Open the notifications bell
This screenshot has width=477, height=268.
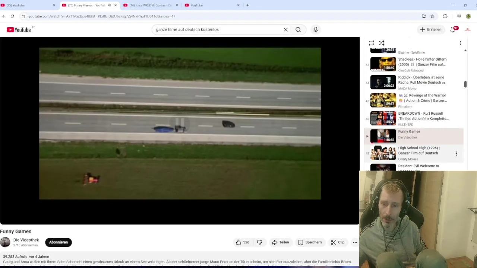click(453, 29)
